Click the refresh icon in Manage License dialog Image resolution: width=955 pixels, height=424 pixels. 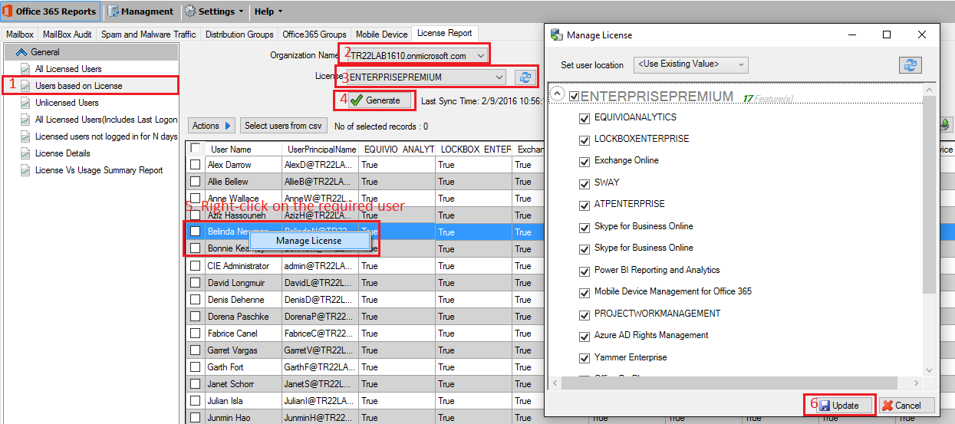910,65
